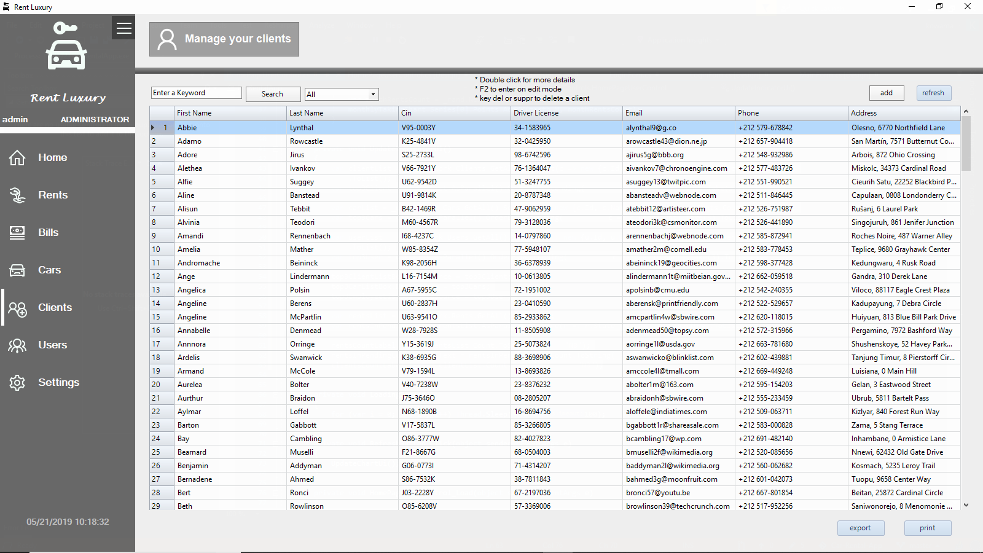This screenshot has height=553, width=983.
Task: Sort by Last Name column header
Action: (x=342, y=113)
